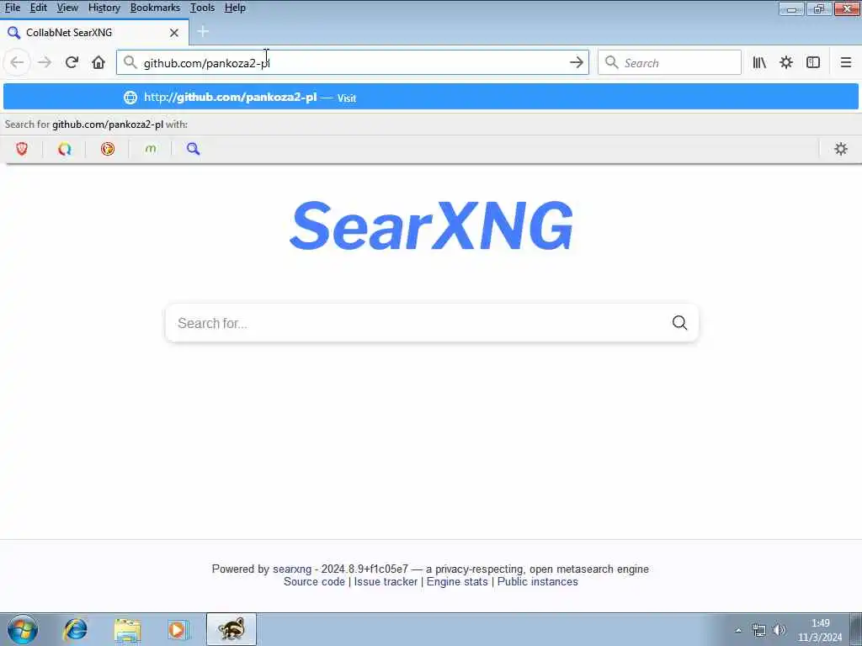The width and height of the screenshot is (862, 646).
Task: Go back one page
Action: coord(17,62)
